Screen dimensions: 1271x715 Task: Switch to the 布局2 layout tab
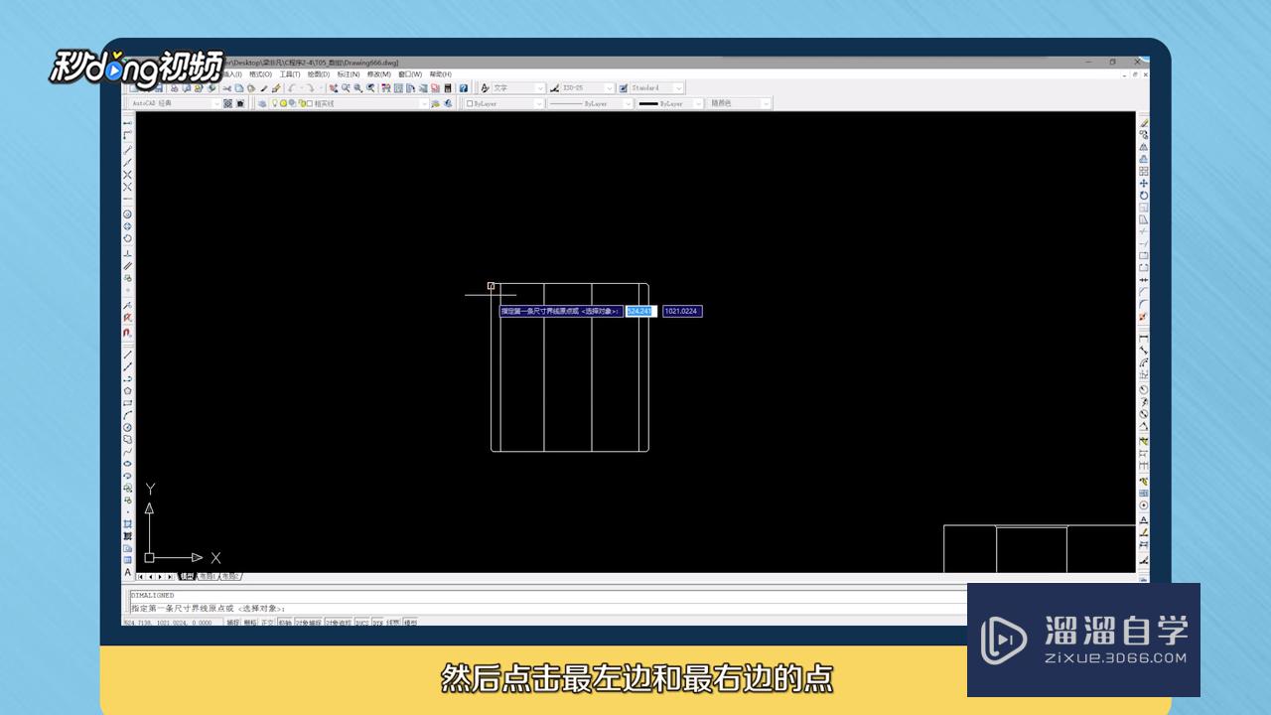click(230, 576)
